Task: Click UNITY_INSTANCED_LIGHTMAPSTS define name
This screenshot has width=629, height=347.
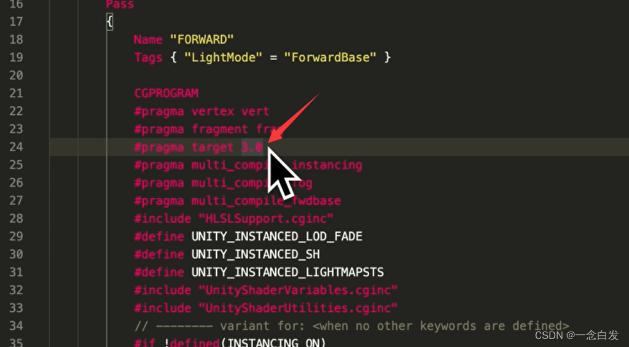Action: [x=287, y=273]
